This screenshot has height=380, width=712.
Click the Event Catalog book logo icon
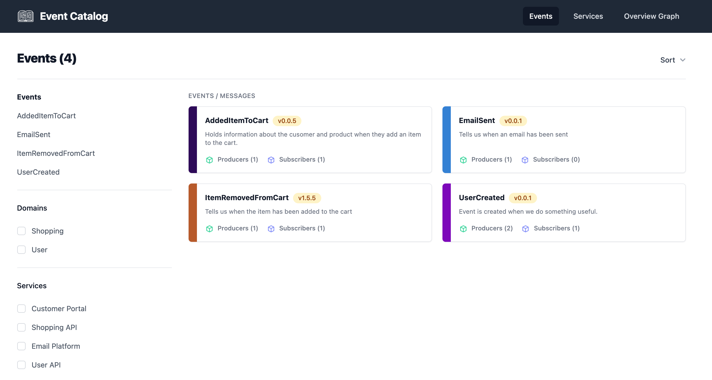point(26,16)
